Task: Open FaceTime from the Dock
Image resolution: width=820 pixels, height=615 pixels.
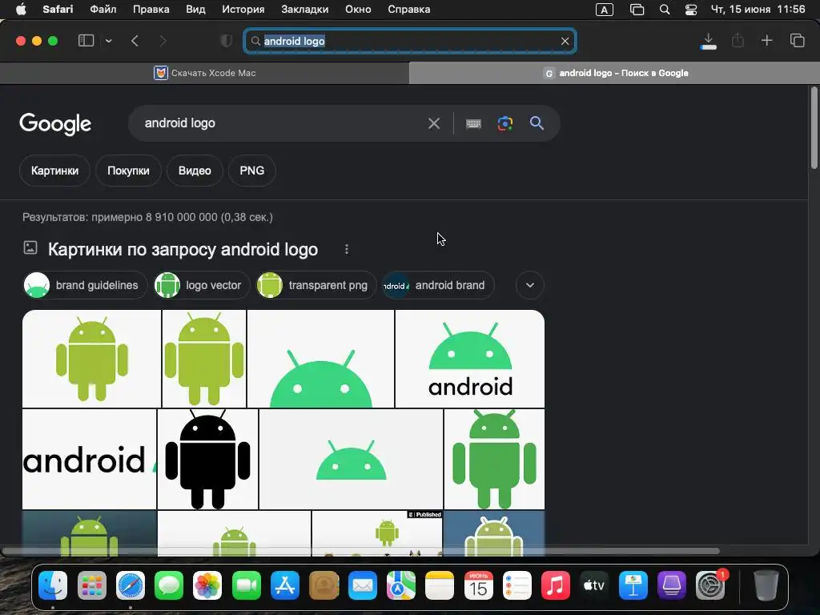Action: click(247, 585)
